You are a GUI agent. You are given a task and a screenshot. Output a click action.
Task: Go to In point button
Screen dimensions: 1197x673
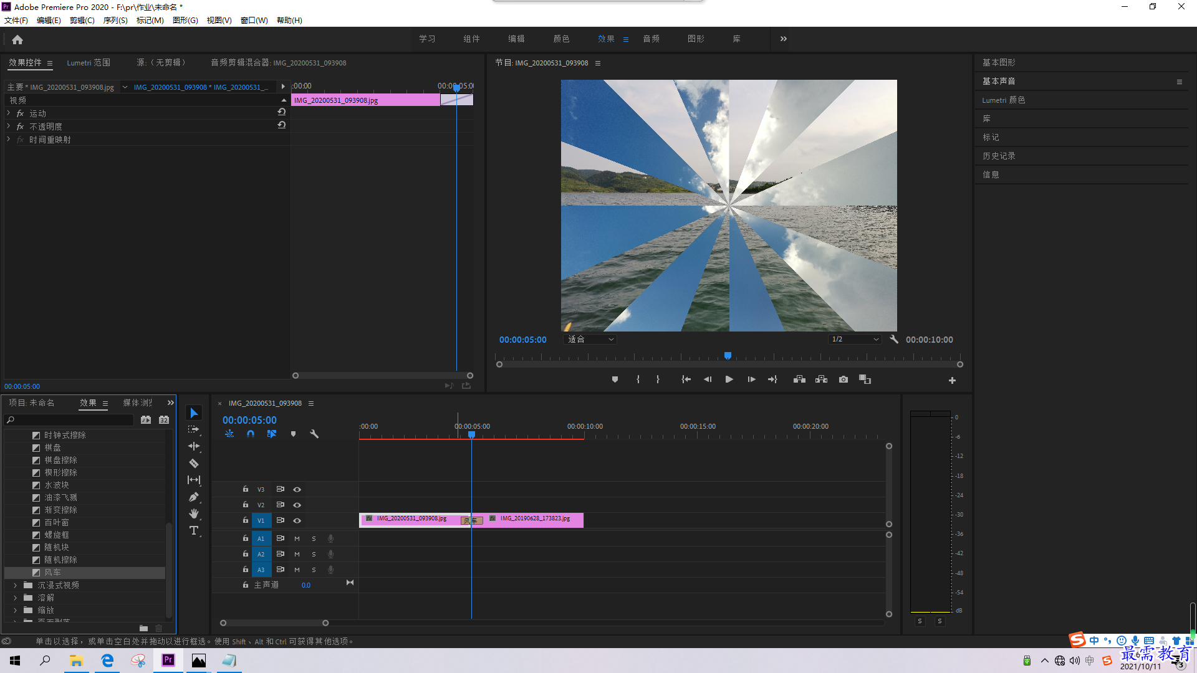point(686,379)
